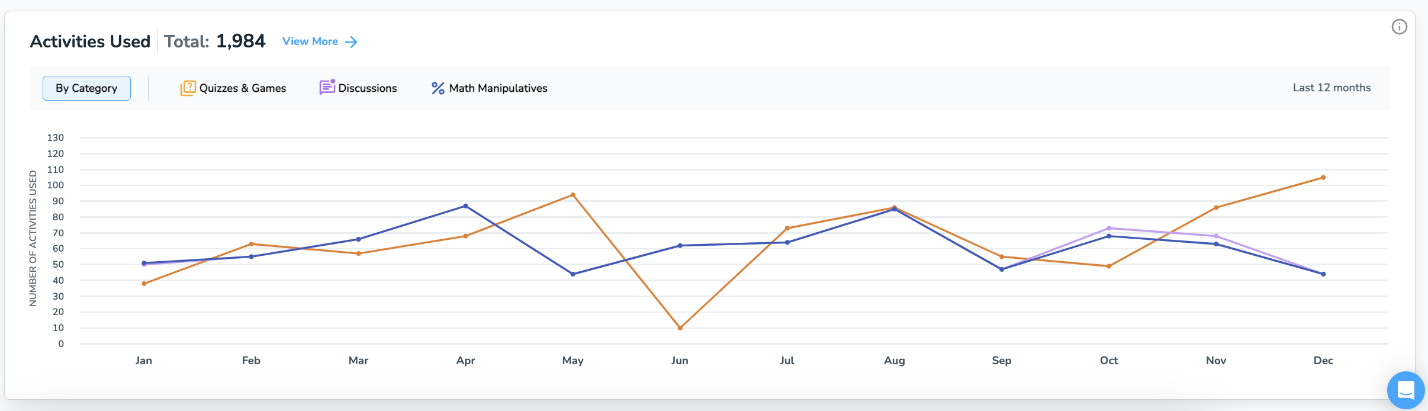Open the chat support bubble

(1406, 390)
